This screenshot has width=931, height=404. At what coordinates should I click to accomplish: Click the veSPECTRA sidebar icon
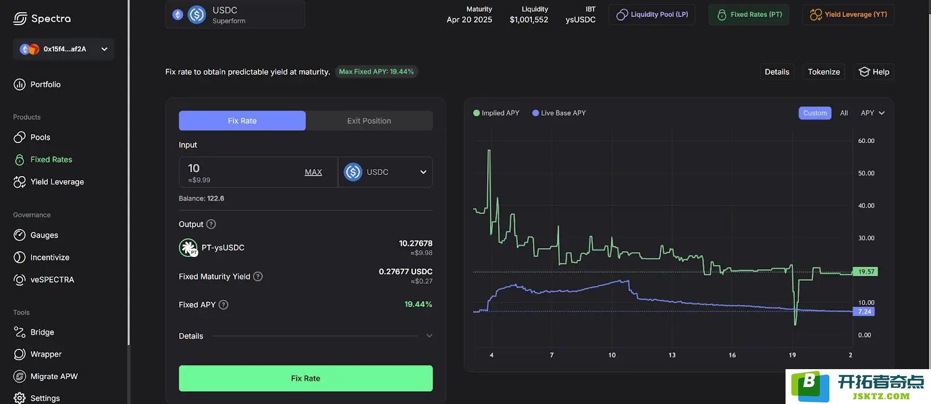click(19, 280)
